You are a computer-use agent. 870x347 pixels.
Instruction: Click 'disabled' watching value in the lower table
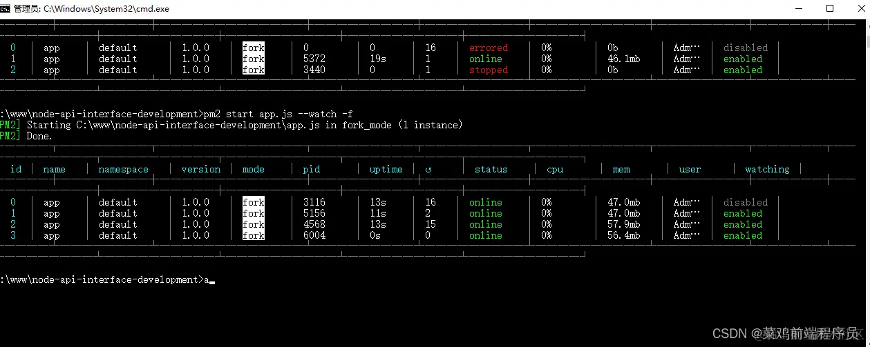pos(746,202)
